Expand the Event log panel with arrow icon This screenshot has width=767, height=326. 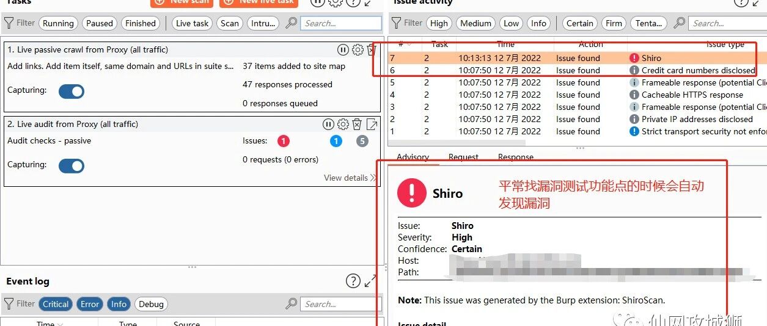tap(370, 281)
